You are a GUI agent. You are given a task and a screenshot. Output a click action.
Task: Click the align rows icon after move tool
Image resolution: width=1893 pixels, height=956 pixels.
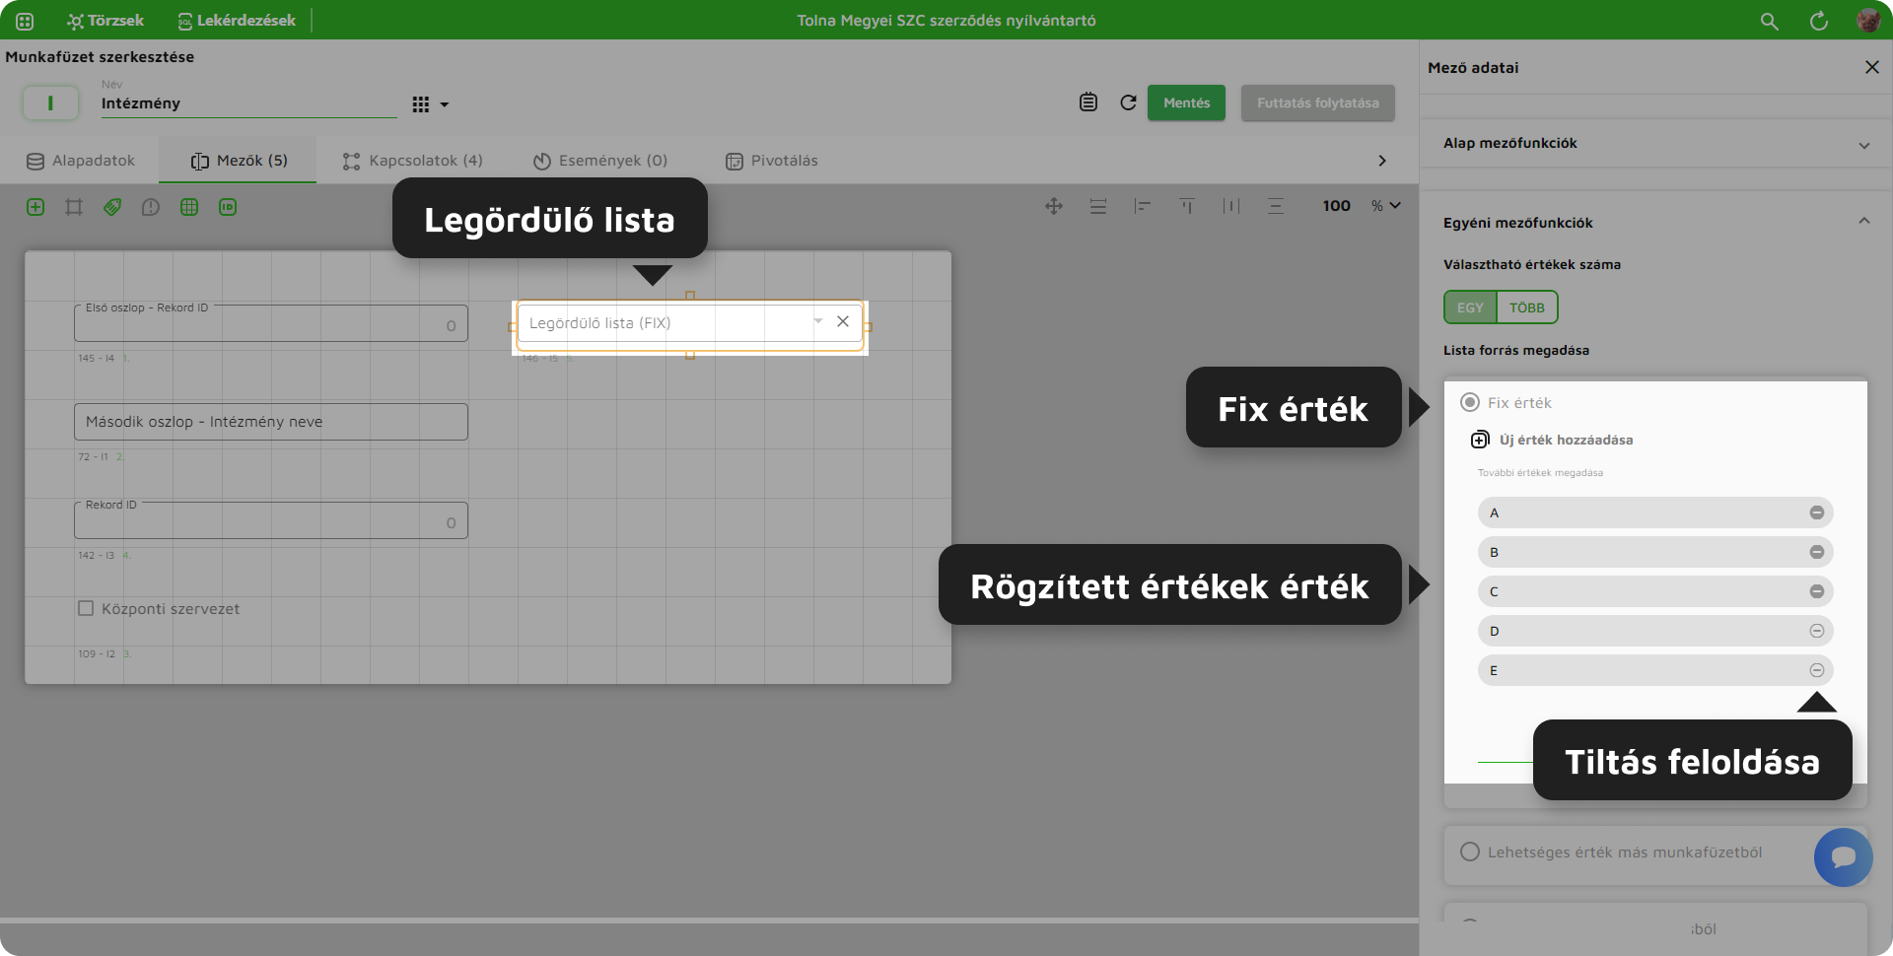point(1098,206)
